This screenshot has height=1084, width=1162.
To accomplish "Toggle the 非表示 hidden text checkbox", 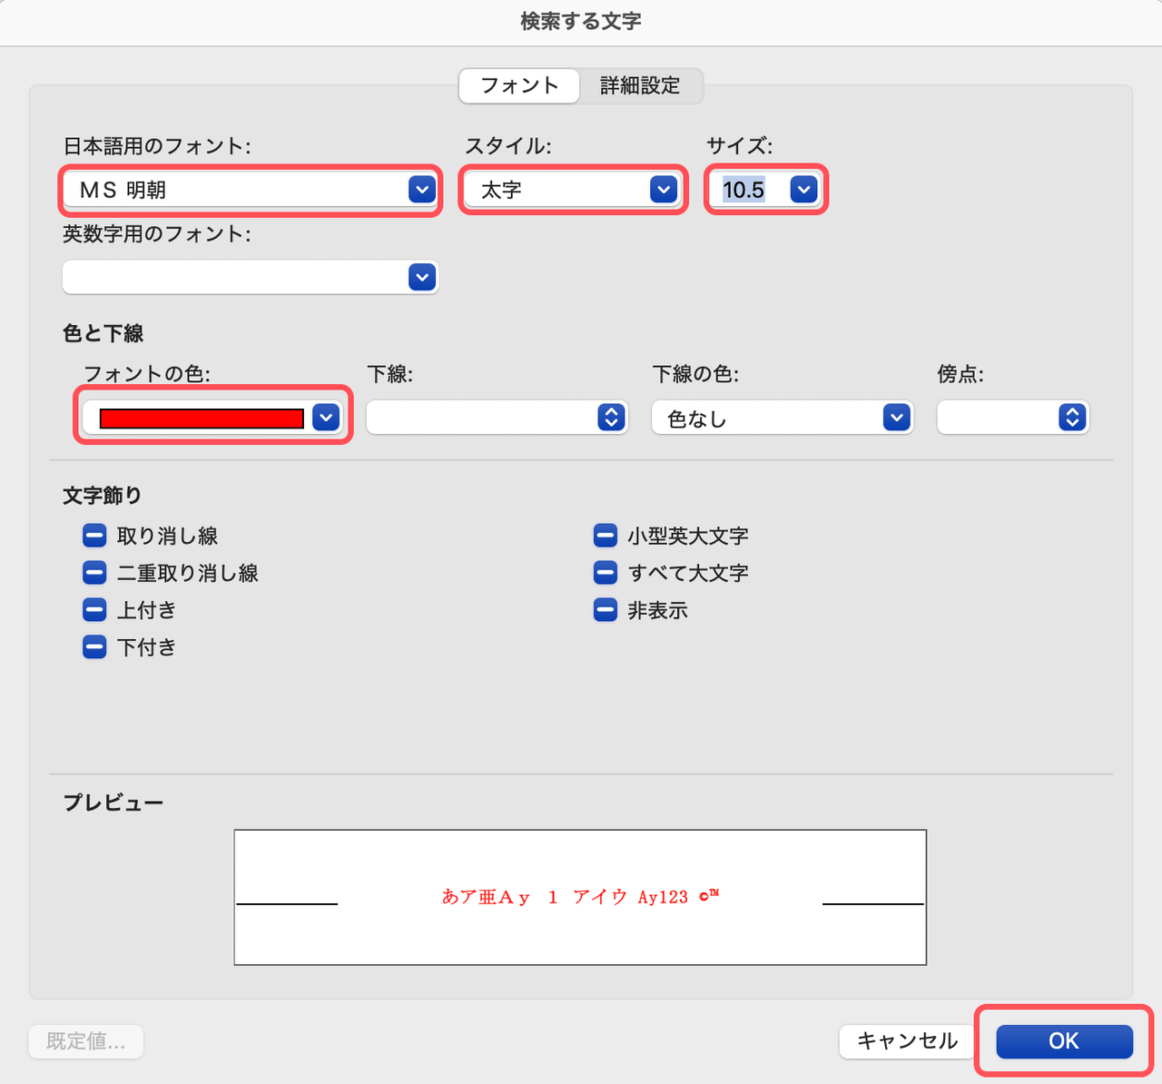I will click(606, 610).
